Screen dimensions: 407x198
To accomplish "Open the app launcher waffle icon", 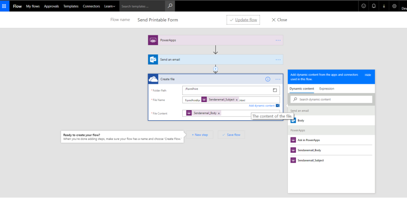I will tap(4, 6).
